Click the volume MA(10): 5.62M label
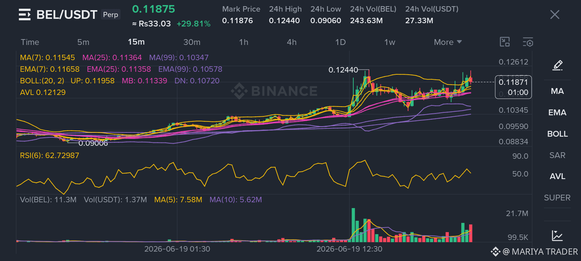Screen dimensions: 581x261 pos(236,200)
